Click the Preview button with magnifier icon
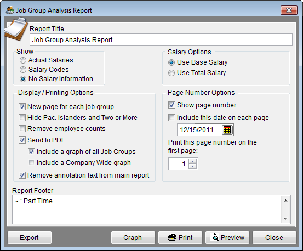The width and height of the screenshot is (303, 251). point(227,237)
